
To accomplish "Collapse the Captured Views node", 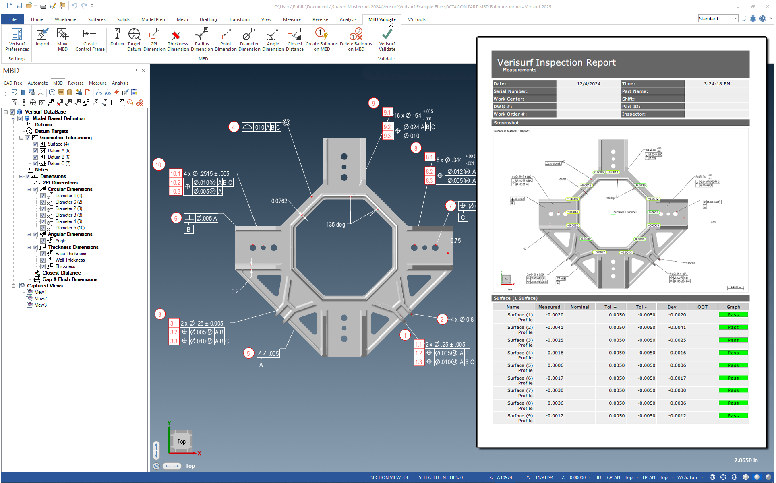I will pyautogui.click(x=13, y=286).
